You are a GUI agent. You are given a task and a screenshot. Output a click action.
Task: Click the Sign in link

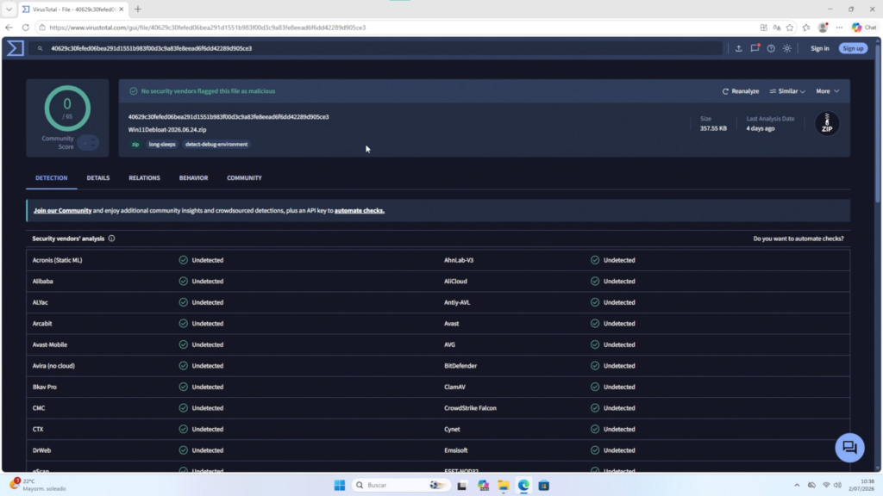tap(819, 48)
